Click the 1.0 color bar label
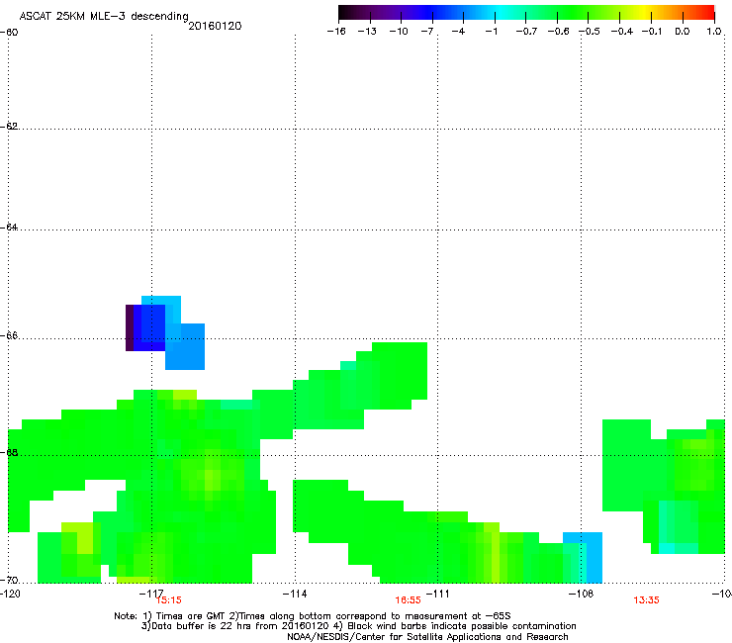This screenshot has width=732, height=643. (x=714, y=32)
